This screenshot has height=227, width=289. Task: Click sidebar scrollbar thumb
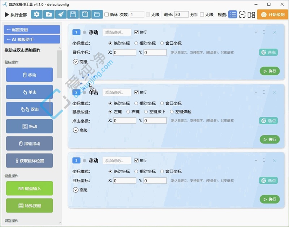pos(59,64)
